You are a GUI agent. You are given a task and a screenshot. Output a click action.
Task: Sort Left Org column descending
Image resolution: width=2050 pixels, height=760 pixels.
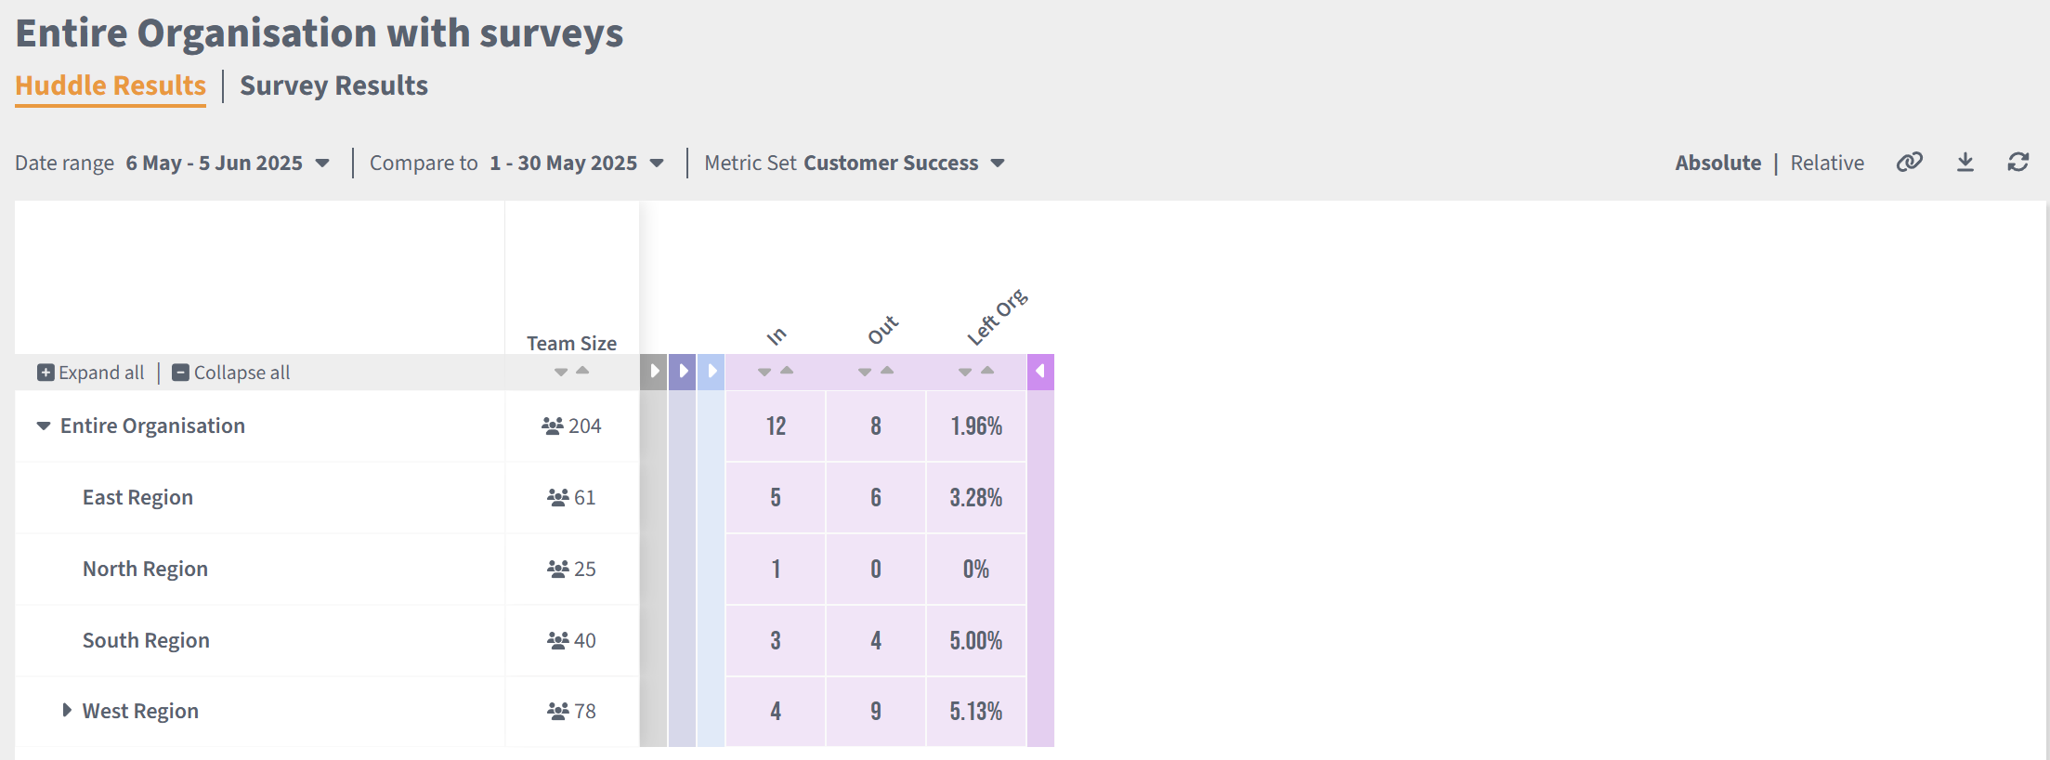pyautogui.click(x=964, y=372)
